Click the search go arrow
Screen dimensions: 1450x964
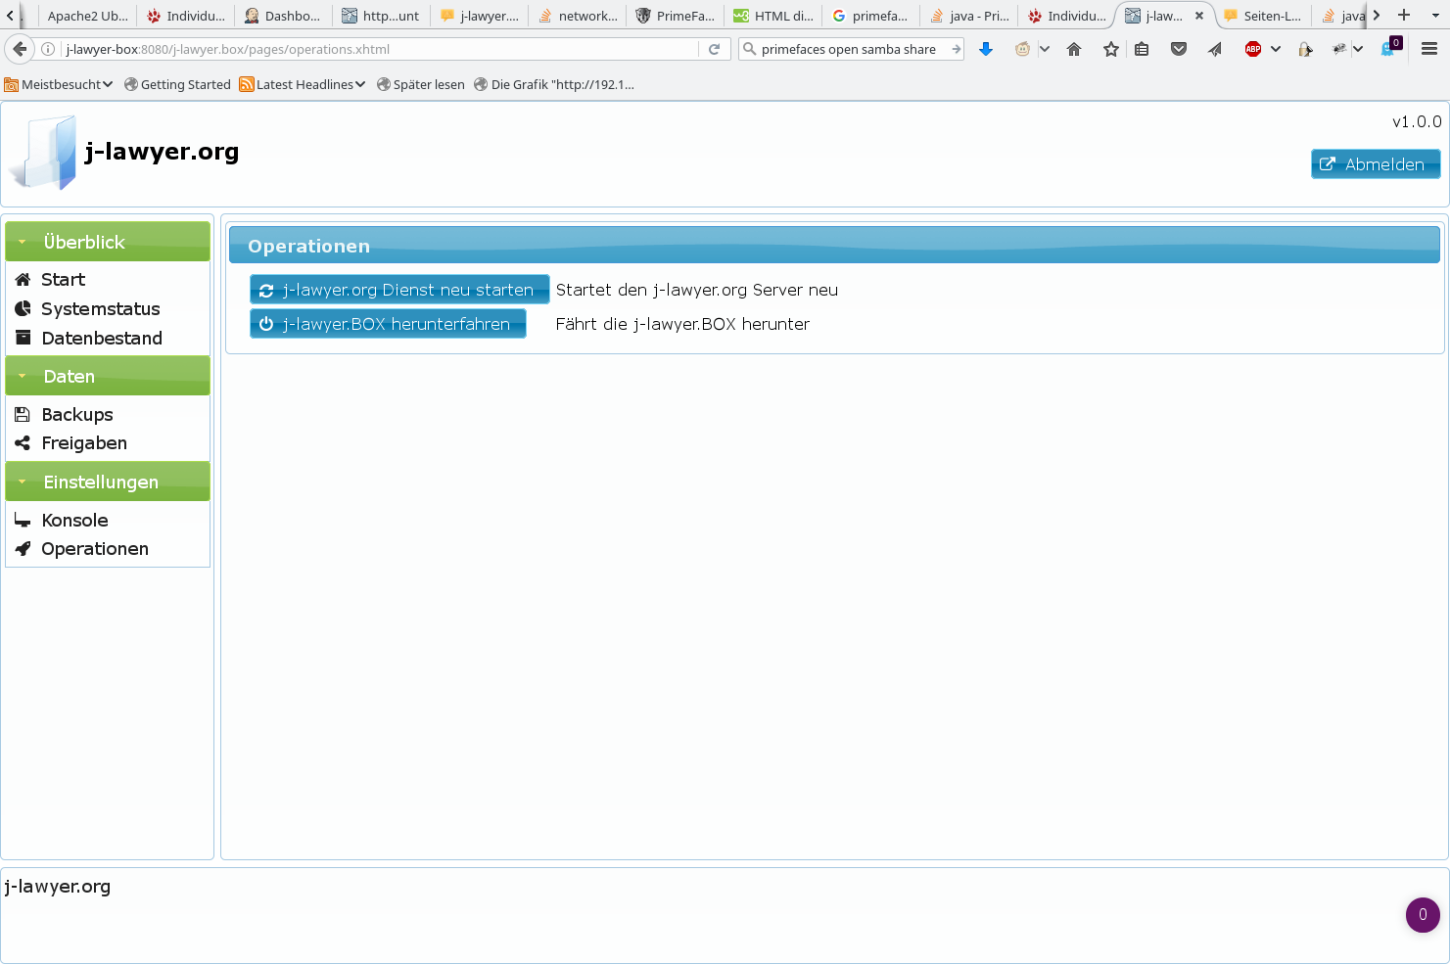point(956,49)
